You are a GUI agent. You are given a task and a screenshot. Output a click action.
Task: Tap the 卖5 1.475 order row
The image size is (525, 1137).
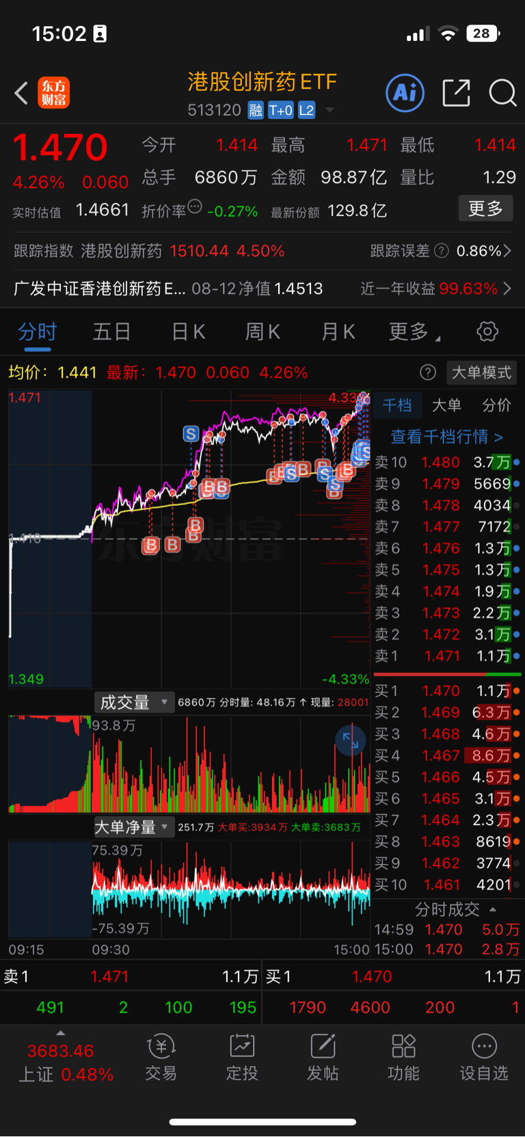click(447, 570)
